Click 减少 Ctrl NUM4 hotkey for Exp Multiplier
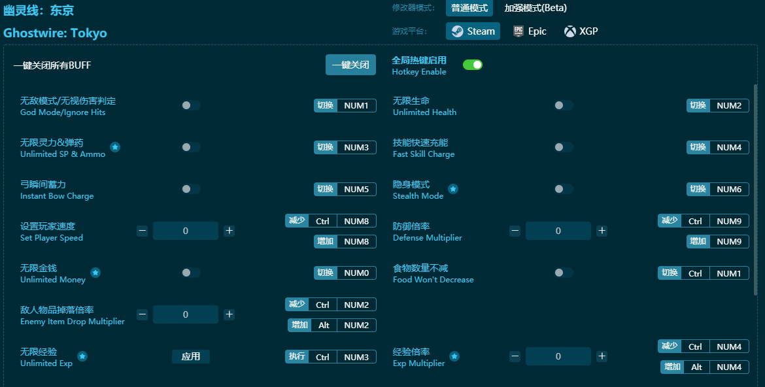The height and width of the screenshot is (387, 765). (704, 346)
